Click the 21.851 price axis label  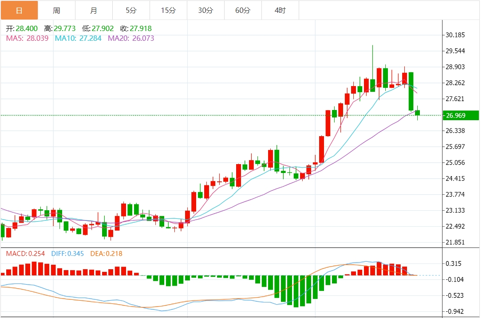(455, 242)
